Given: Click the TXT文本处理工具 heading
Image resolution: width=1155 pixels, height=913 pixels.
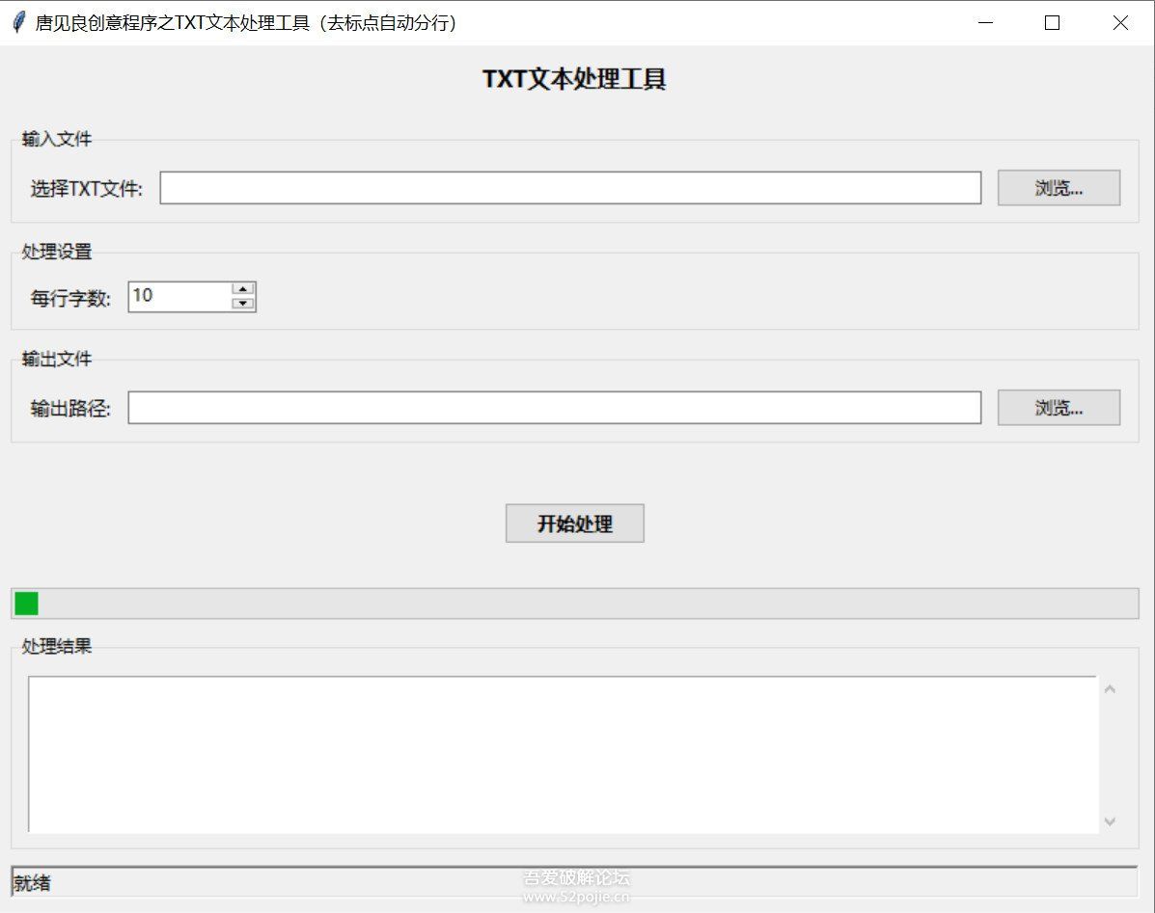Looking at the screenshot, I should tap(574, 79).
